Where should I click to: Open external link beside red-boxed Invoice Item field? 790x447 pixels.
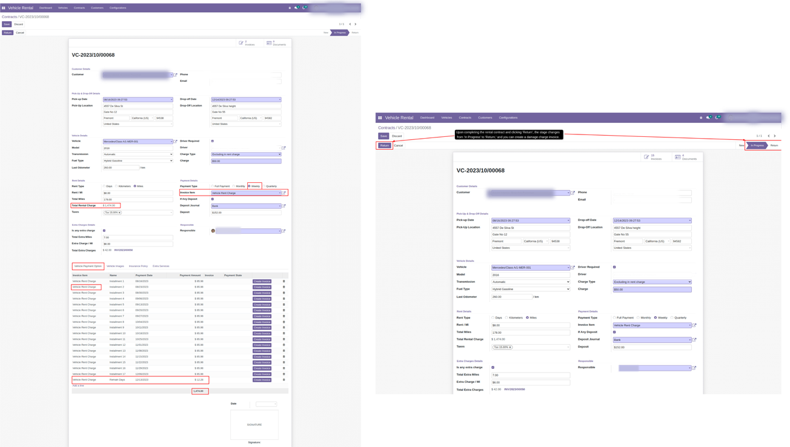[284, 193]
